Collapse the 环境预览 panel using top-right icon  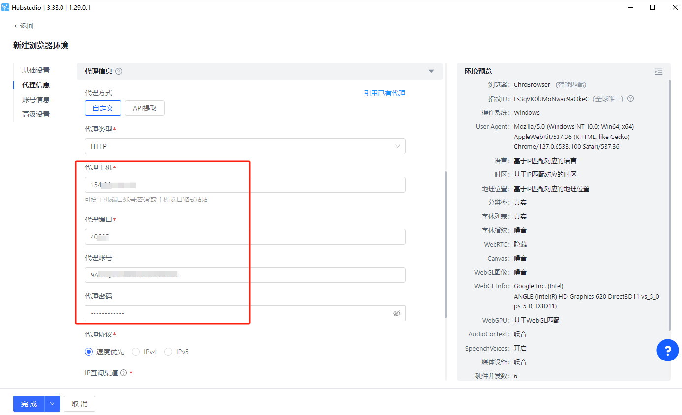pos(658,72)
